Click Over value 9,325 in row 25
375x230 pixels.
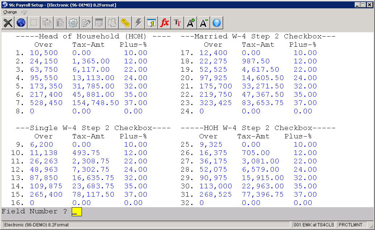click(211, 145)
